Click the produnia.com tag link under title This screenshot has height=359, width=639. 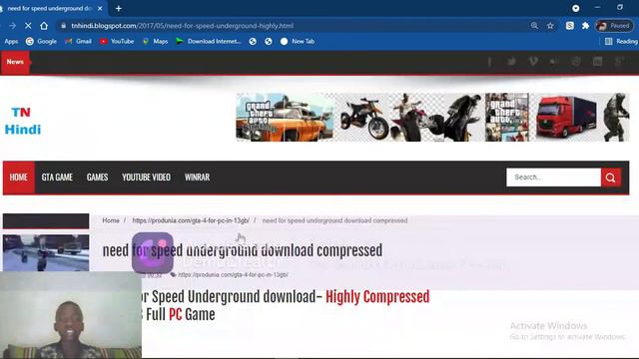233,275
